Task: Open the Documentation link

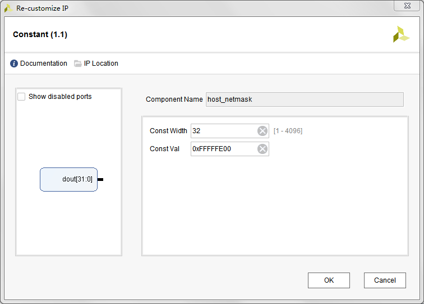Action: pos(43,63)
